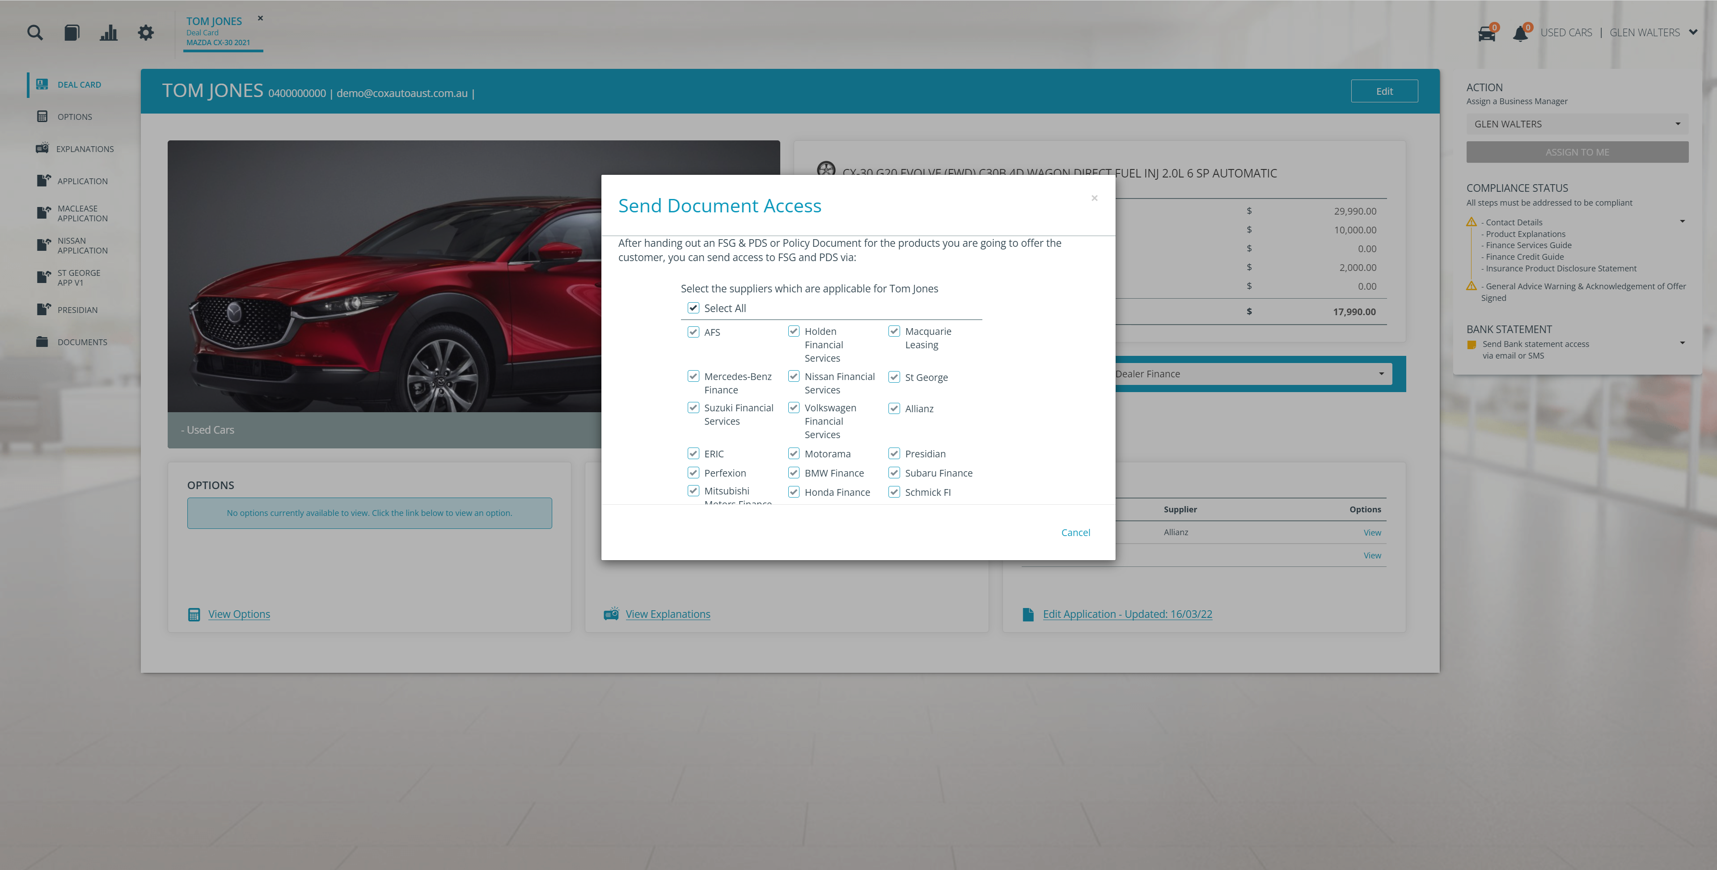Image resolution: width=1717 pixels, height=870 pixels.
Task: Click the Options calculator sidebar icon
Action: tap(42, 116)
